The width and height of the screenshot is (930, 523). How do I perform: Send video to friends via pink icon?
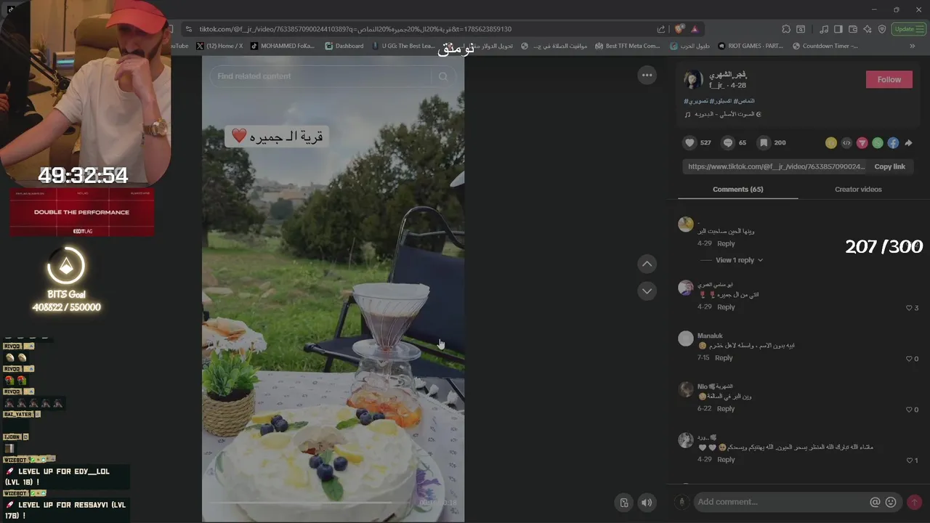[862, 143]
